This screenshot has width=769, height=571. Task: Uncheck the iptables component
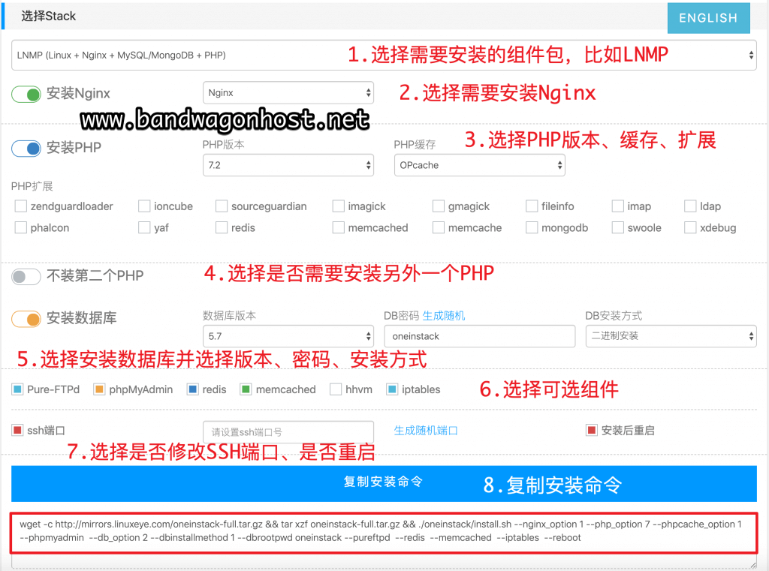tap(392, 389)
